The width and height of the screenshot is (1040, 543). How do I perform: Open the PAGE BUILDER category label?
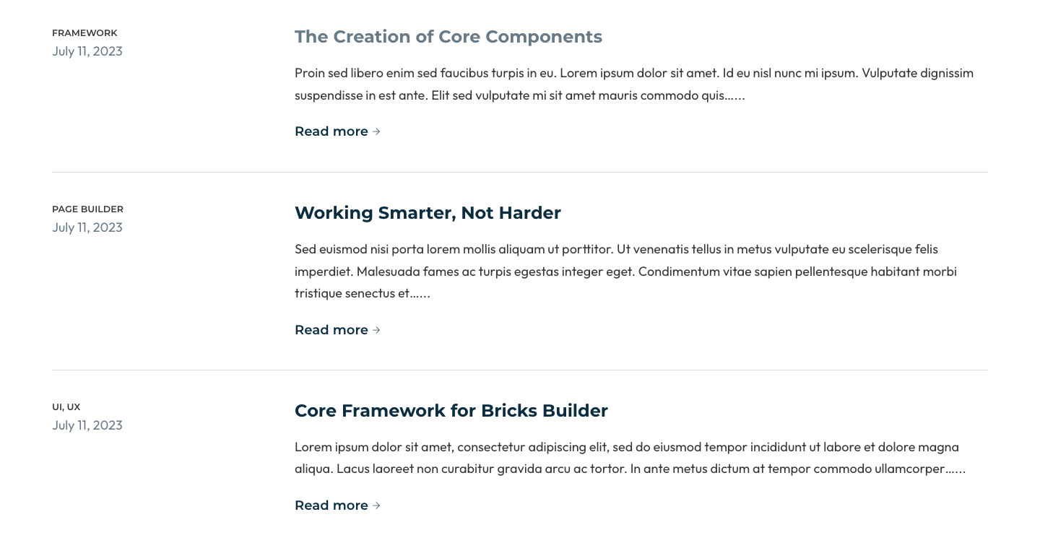click(x=87, y=209)
